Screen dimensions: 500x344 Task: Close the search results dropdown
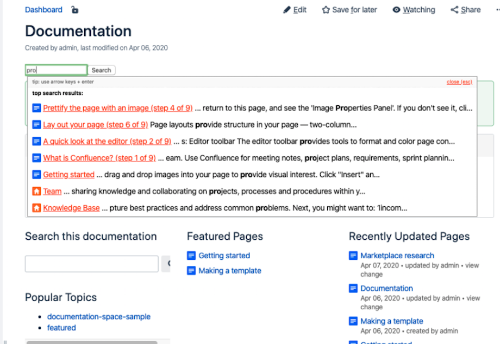click(459, 82)
